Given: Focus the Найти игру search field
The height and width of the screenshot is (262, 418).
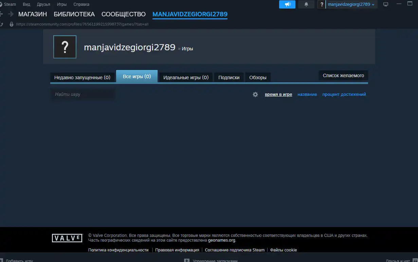Looking at the screenshot, I should [83, 94].
